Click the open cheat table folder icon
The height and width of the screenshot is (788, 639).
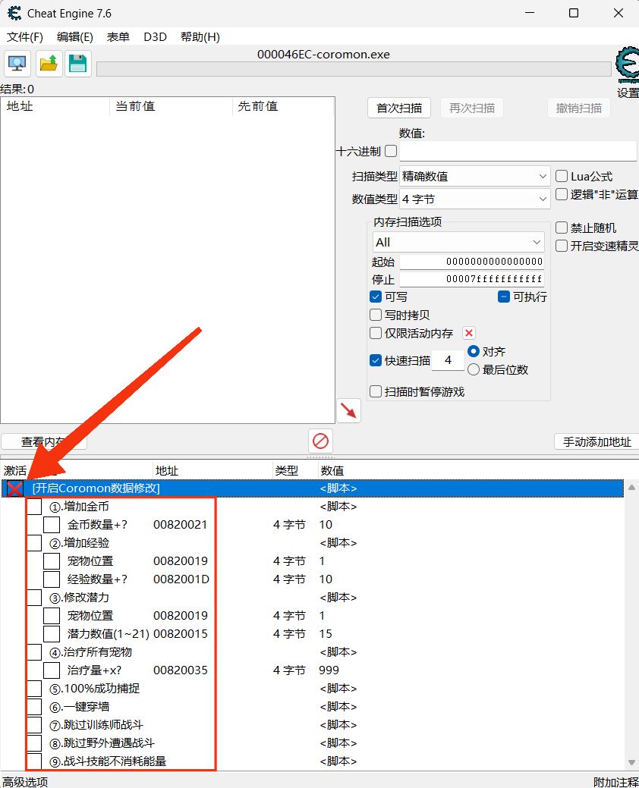click(x=49, y=64)
